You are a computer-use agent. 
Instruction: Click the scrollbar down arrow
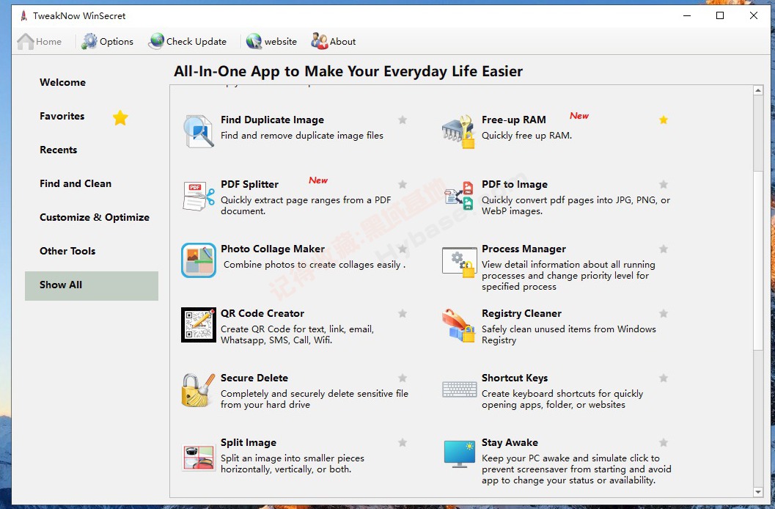[x=758, y=492]
